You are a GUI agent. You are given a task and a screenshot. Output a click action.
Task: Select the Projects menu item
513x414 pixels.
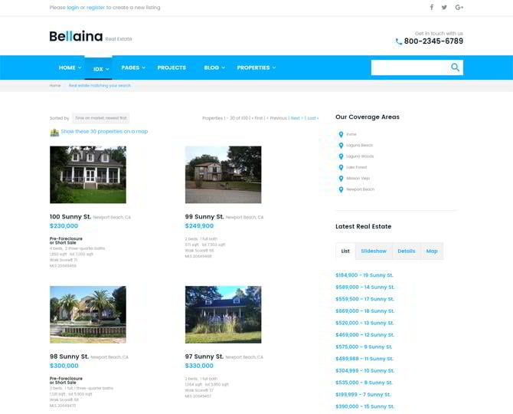pyautogui.click(x=172, y=67)
